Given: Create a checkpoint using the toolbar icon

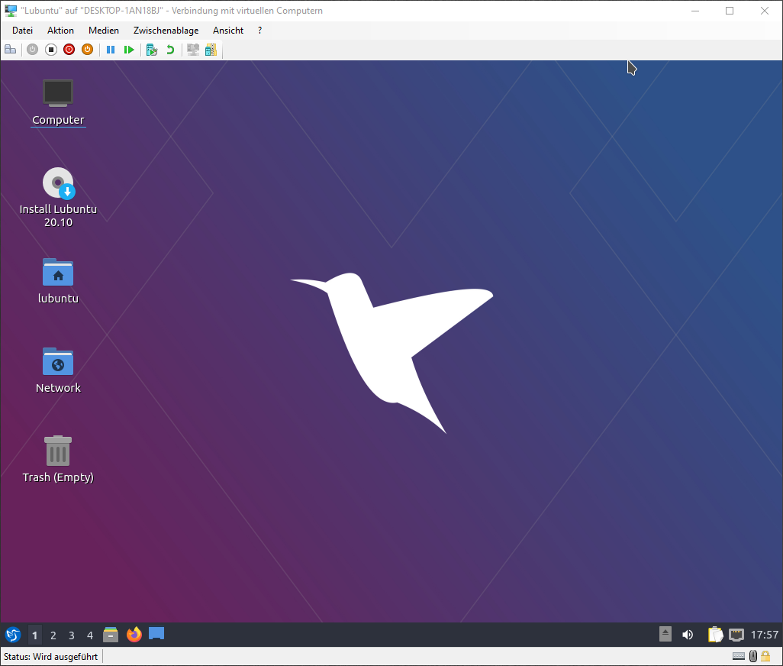Looking at the screenshot, I should [x=152, y=50].
